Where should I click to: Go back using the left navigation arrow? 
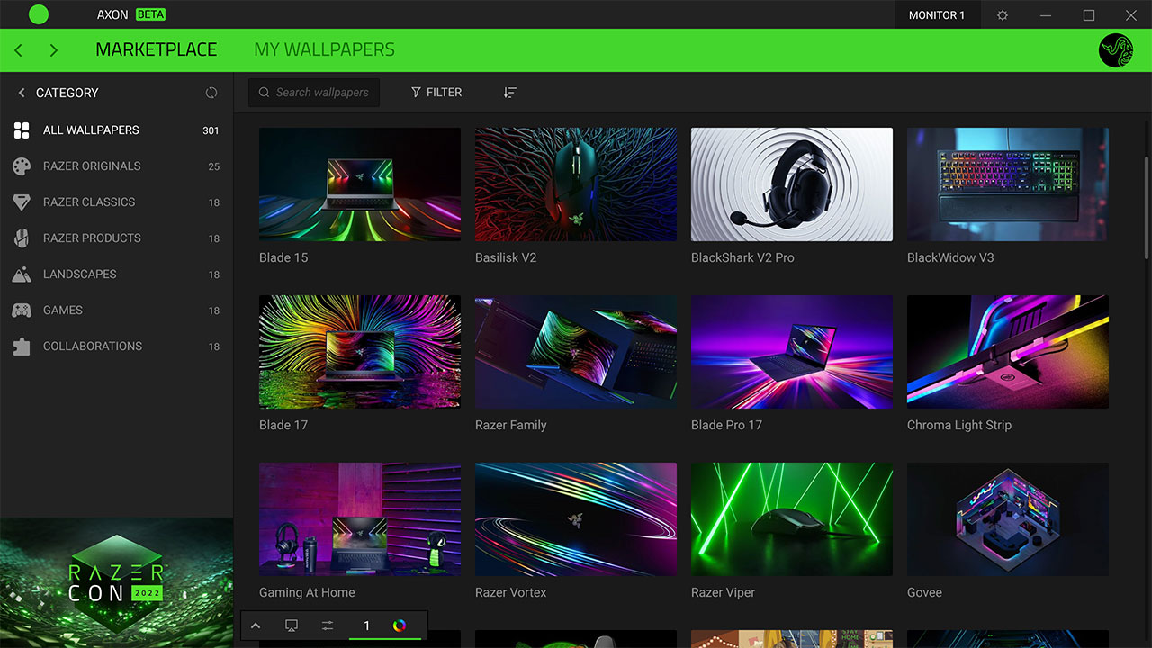[19, 50]
